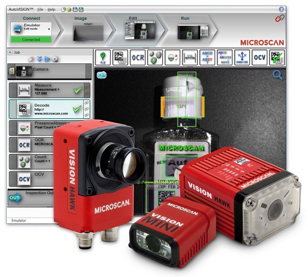This screenshot has width=308, height=277.
Task: Click the blue play run-once icon
Action: point(47,59)
